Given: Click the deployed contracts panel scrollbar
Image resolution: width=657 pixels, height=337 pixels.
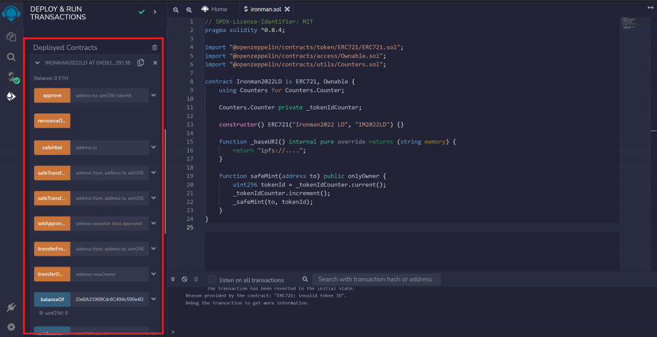Looking at the screenshot, I should point(166,181).
